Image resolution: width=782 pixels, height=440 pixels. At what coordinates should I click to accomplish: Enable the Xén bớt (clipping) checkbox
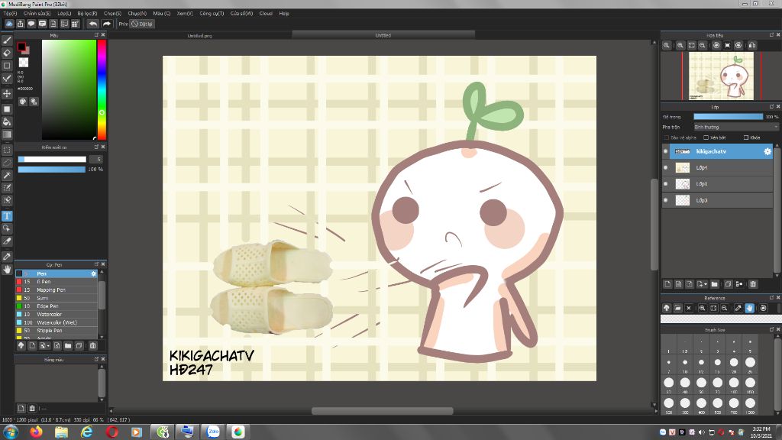706,137
